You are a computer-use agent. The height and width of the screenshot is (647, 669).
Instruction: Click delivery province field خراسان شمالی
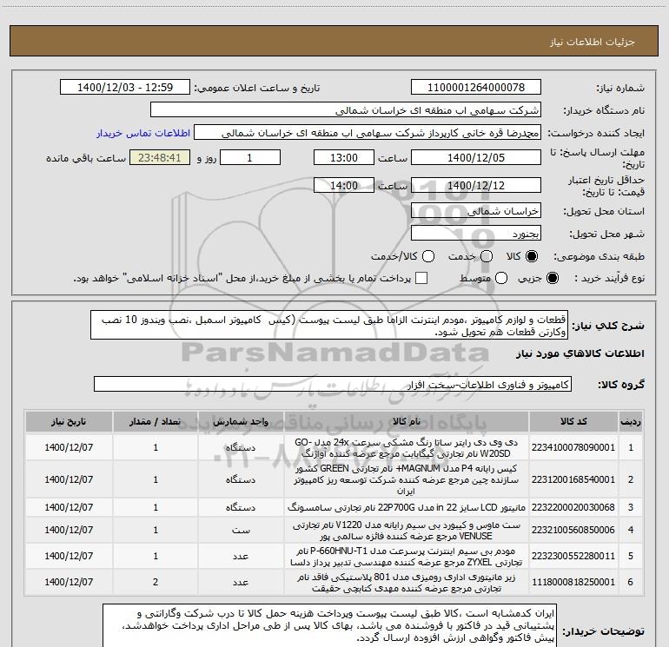tap(476, 211)
